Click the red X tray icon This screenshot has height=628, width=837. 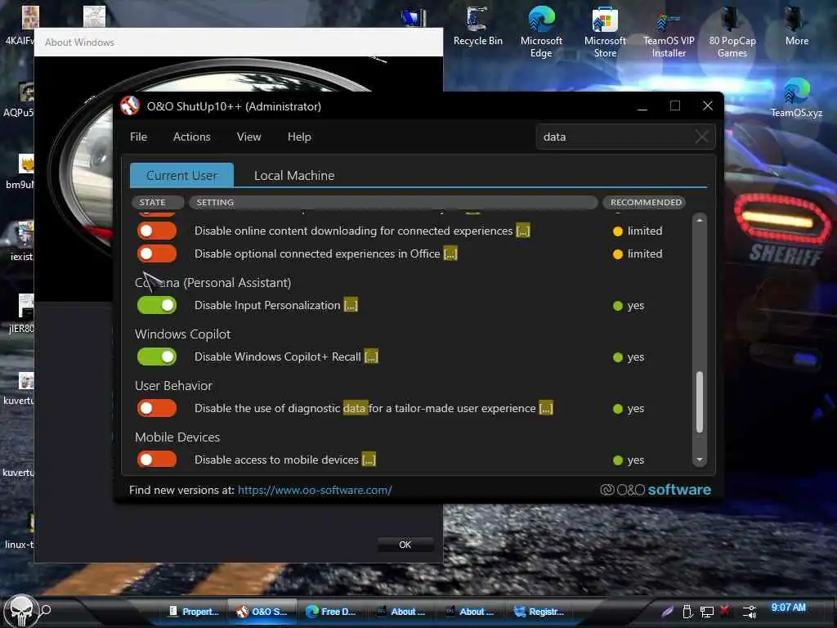[x=724, y=610]
